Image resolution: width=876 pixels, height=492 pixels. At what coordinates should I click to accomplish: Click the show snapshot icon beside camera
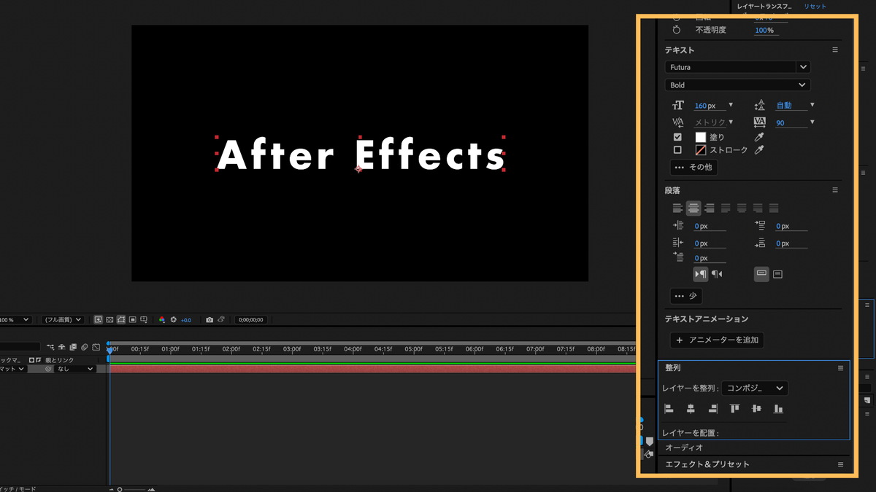coord(221,320)
